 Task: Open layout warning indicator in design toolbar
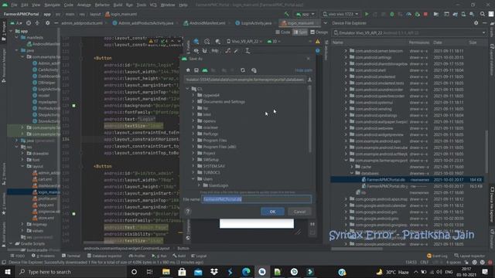tap(318, 41)
